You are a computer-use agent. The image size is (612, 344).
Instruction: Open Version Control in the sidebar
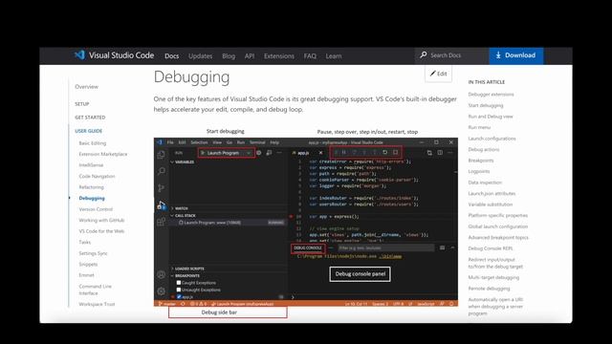click(96, 209)
